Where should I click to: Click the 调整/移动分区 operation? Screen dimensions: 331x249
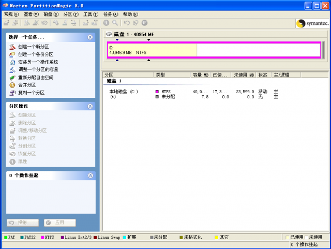pos(32,130)
